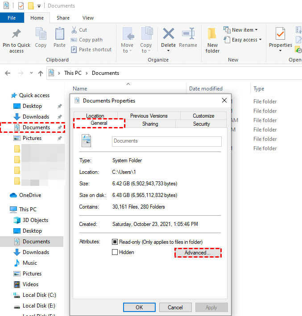The height and width of the screenshot is (316, 302).
Task: Select Desktop under This PC
Action: point(32,231)
